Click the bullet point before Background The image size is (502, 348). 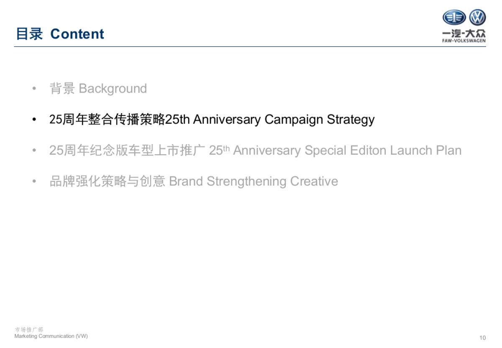[x=35, y=89]
